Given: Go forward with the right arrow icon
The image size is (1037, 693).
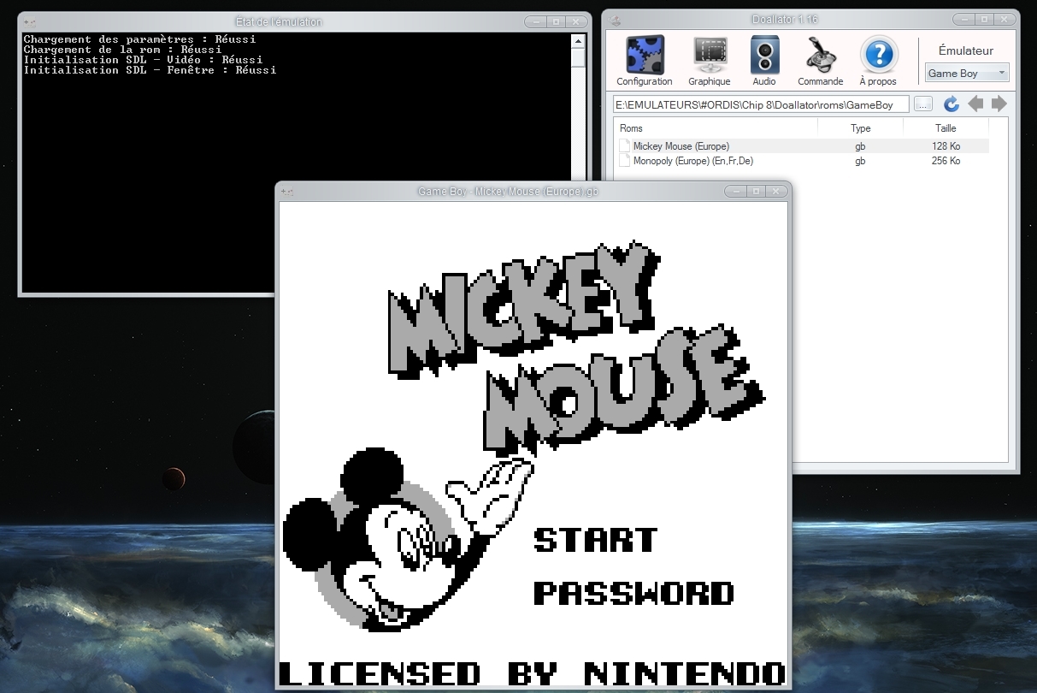Looking at the screenshot, I should click(x=999, y=104).
